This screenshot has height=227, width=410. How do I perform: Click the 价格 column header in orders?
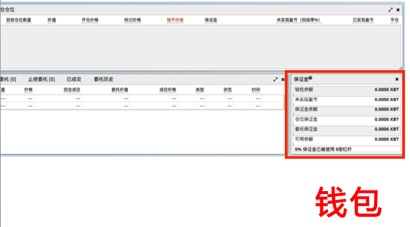[x=28, y=90]
